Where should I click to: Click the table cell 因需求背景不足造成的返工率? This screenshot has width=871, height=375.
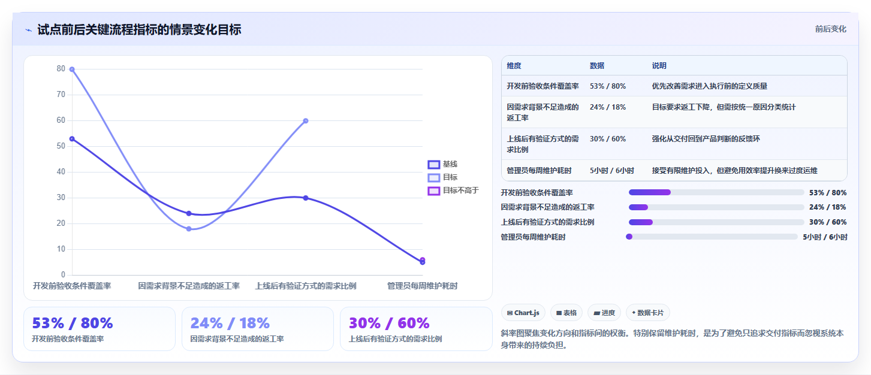[543, 113]
